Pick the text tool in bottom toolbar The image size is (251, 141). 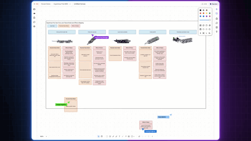(120, 136)
